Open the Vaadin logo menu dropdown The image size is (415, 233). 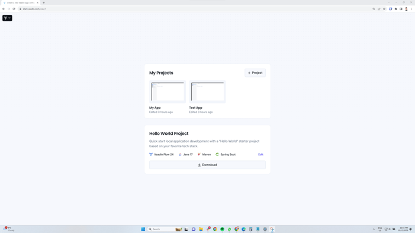point(7,18)
